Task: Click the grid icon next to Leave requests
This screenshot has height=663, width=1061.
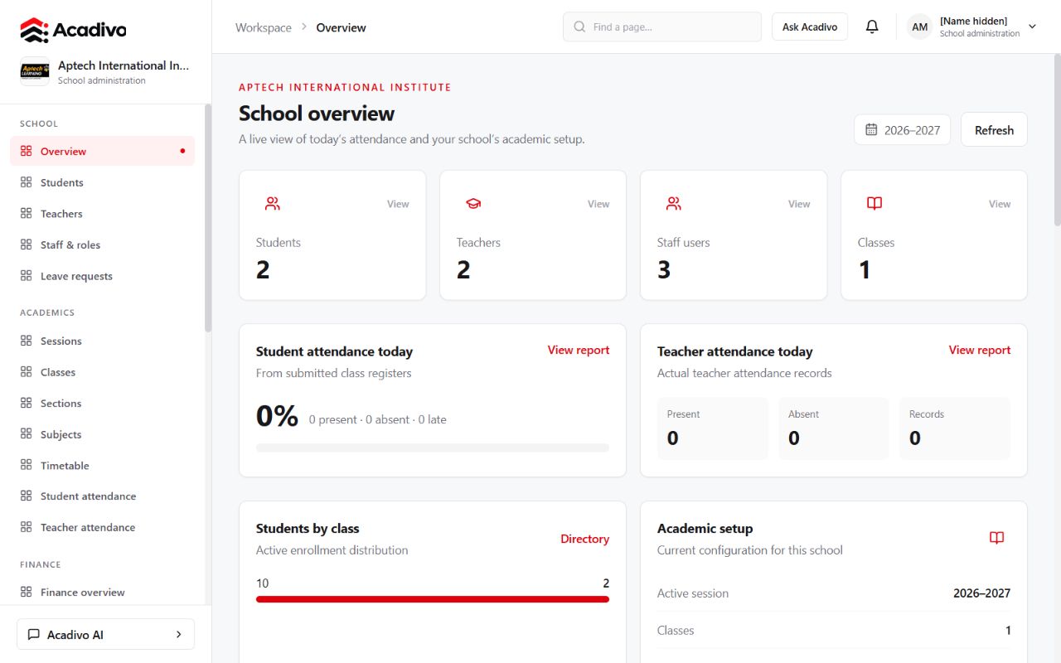Action: point(26,276)
